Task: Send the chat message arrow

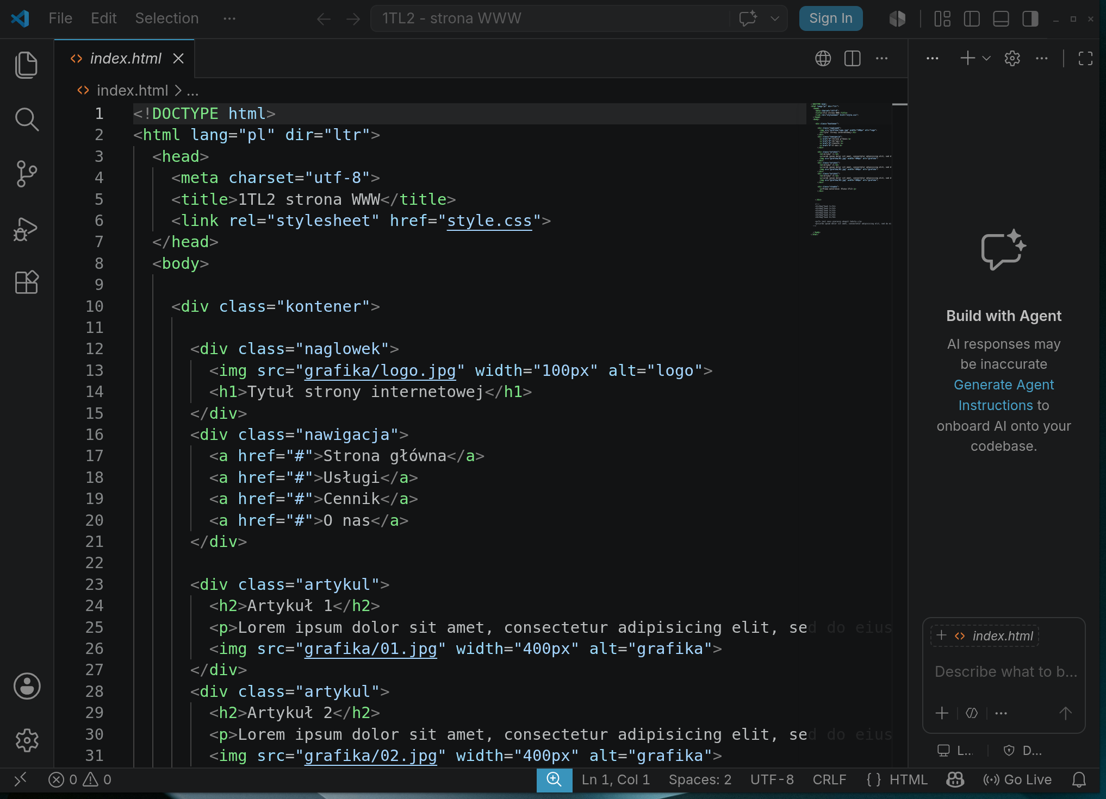Action: click(x=1065, y=713)
